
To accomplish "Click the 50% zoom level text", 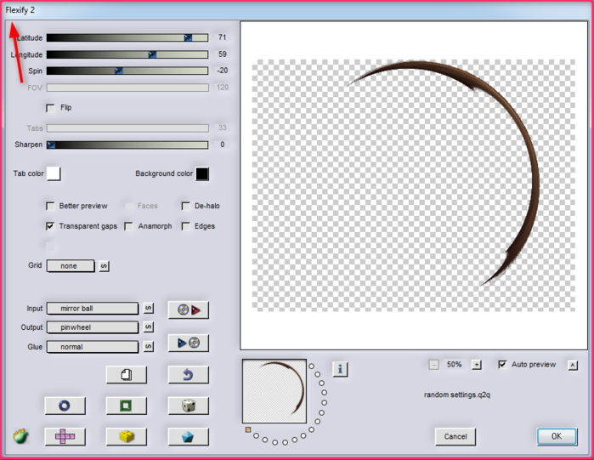I will (x=455, y=365).
